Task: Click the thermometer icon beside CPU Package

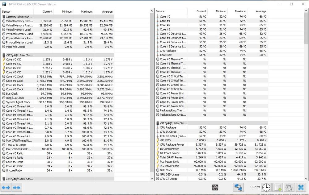Action: pyautogui.click(x=158, y=51)
